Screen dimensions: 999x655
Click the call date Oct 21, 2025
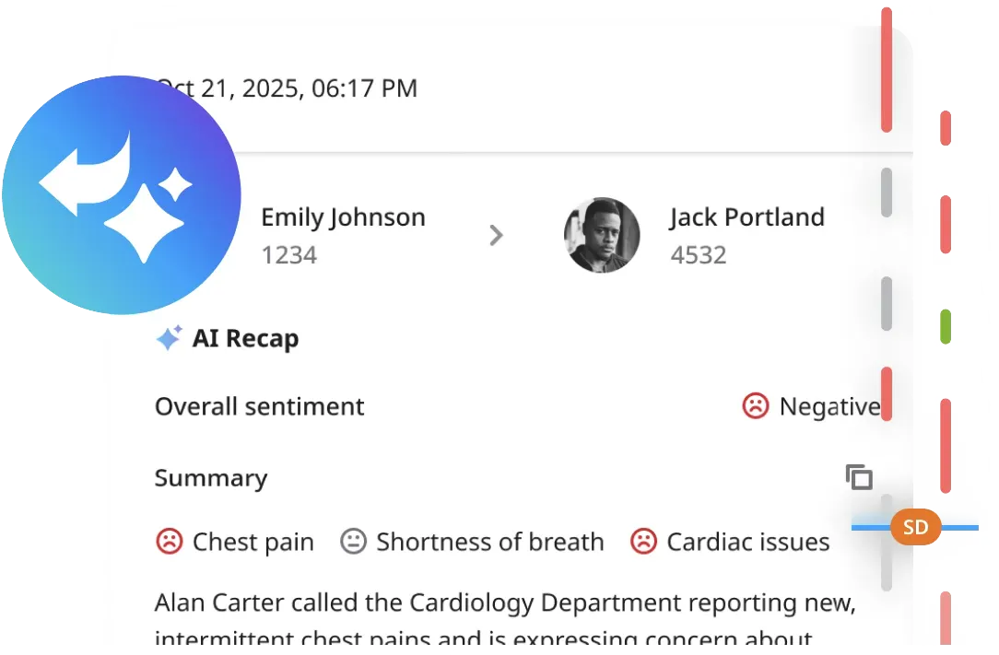pos(287,88)
